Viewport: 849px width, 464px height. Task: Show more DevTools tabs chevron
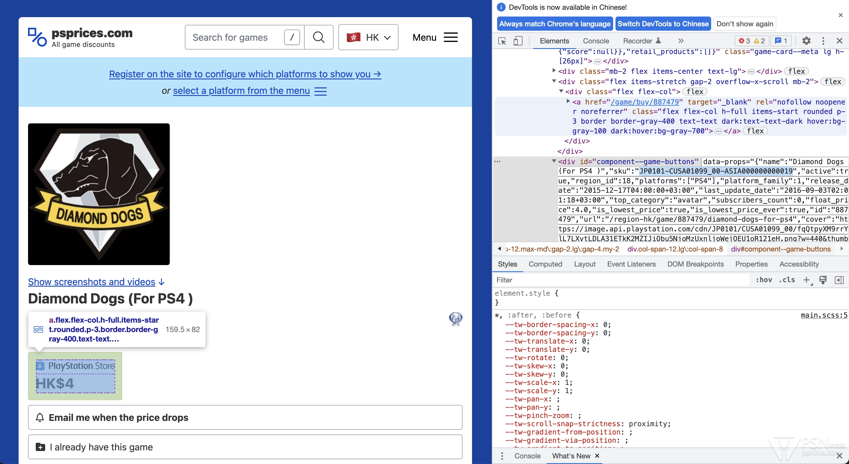click(x=681, y=41)
